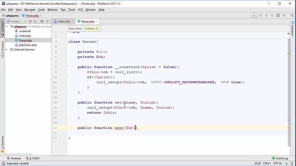
Task: Toggle the Project tool window side tab
Action: 2,28
